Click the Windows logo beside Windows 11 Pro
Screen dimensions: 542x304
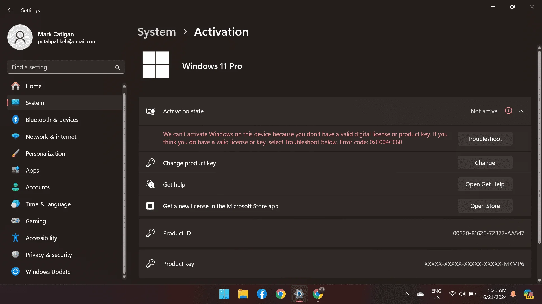156,64
